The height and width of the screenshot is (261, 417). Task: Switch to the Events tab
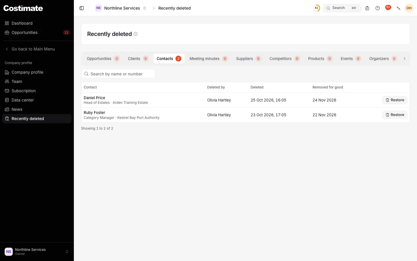tap(350, 59)
